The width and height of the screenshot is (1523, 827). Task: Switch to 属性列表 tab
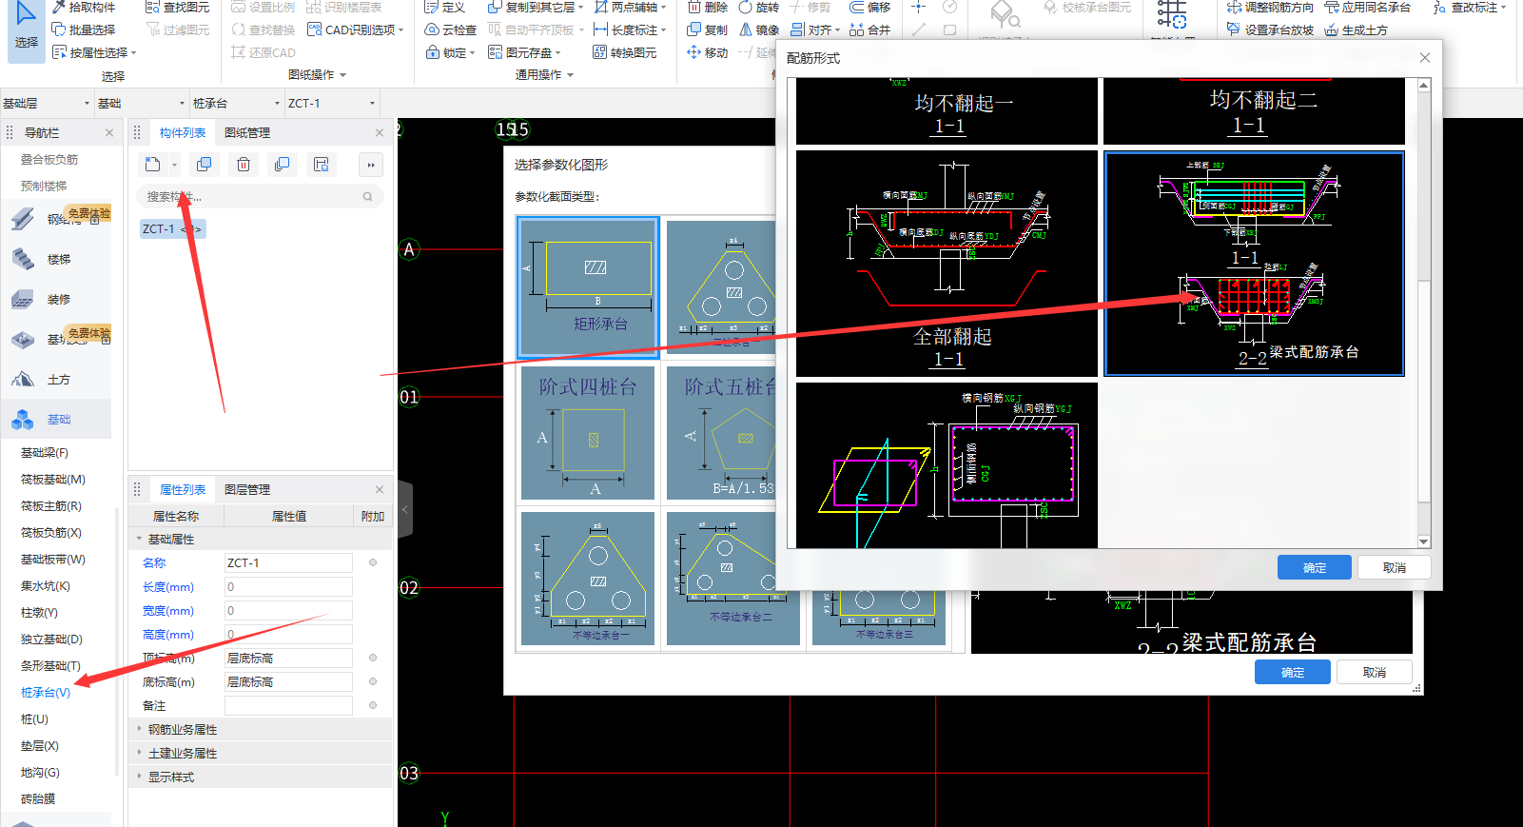pyautogui.click(x=182, y=489)
